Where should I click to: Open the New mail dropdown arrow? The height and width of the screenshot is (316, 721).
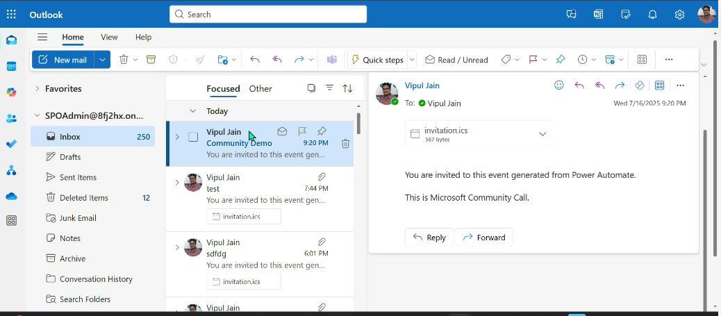pyautogui.click(x=102, y=60)
